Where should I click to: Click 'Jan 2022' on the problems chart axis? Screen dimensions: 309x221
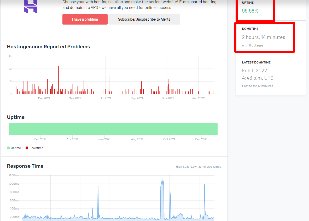coord(199,98)
